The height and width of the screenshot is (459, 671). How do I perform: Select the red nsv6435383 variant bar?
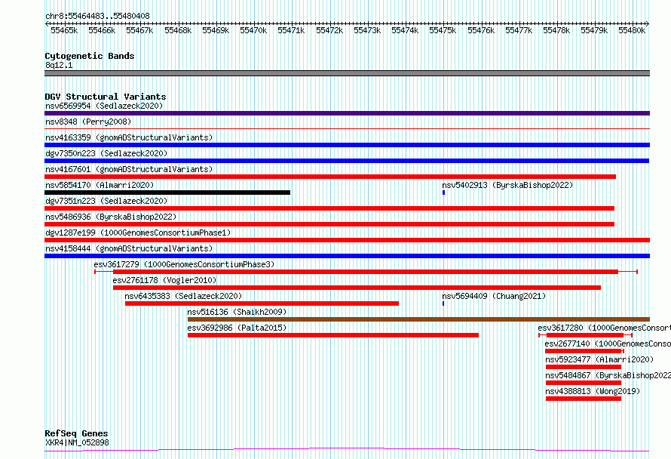(262, 303)
